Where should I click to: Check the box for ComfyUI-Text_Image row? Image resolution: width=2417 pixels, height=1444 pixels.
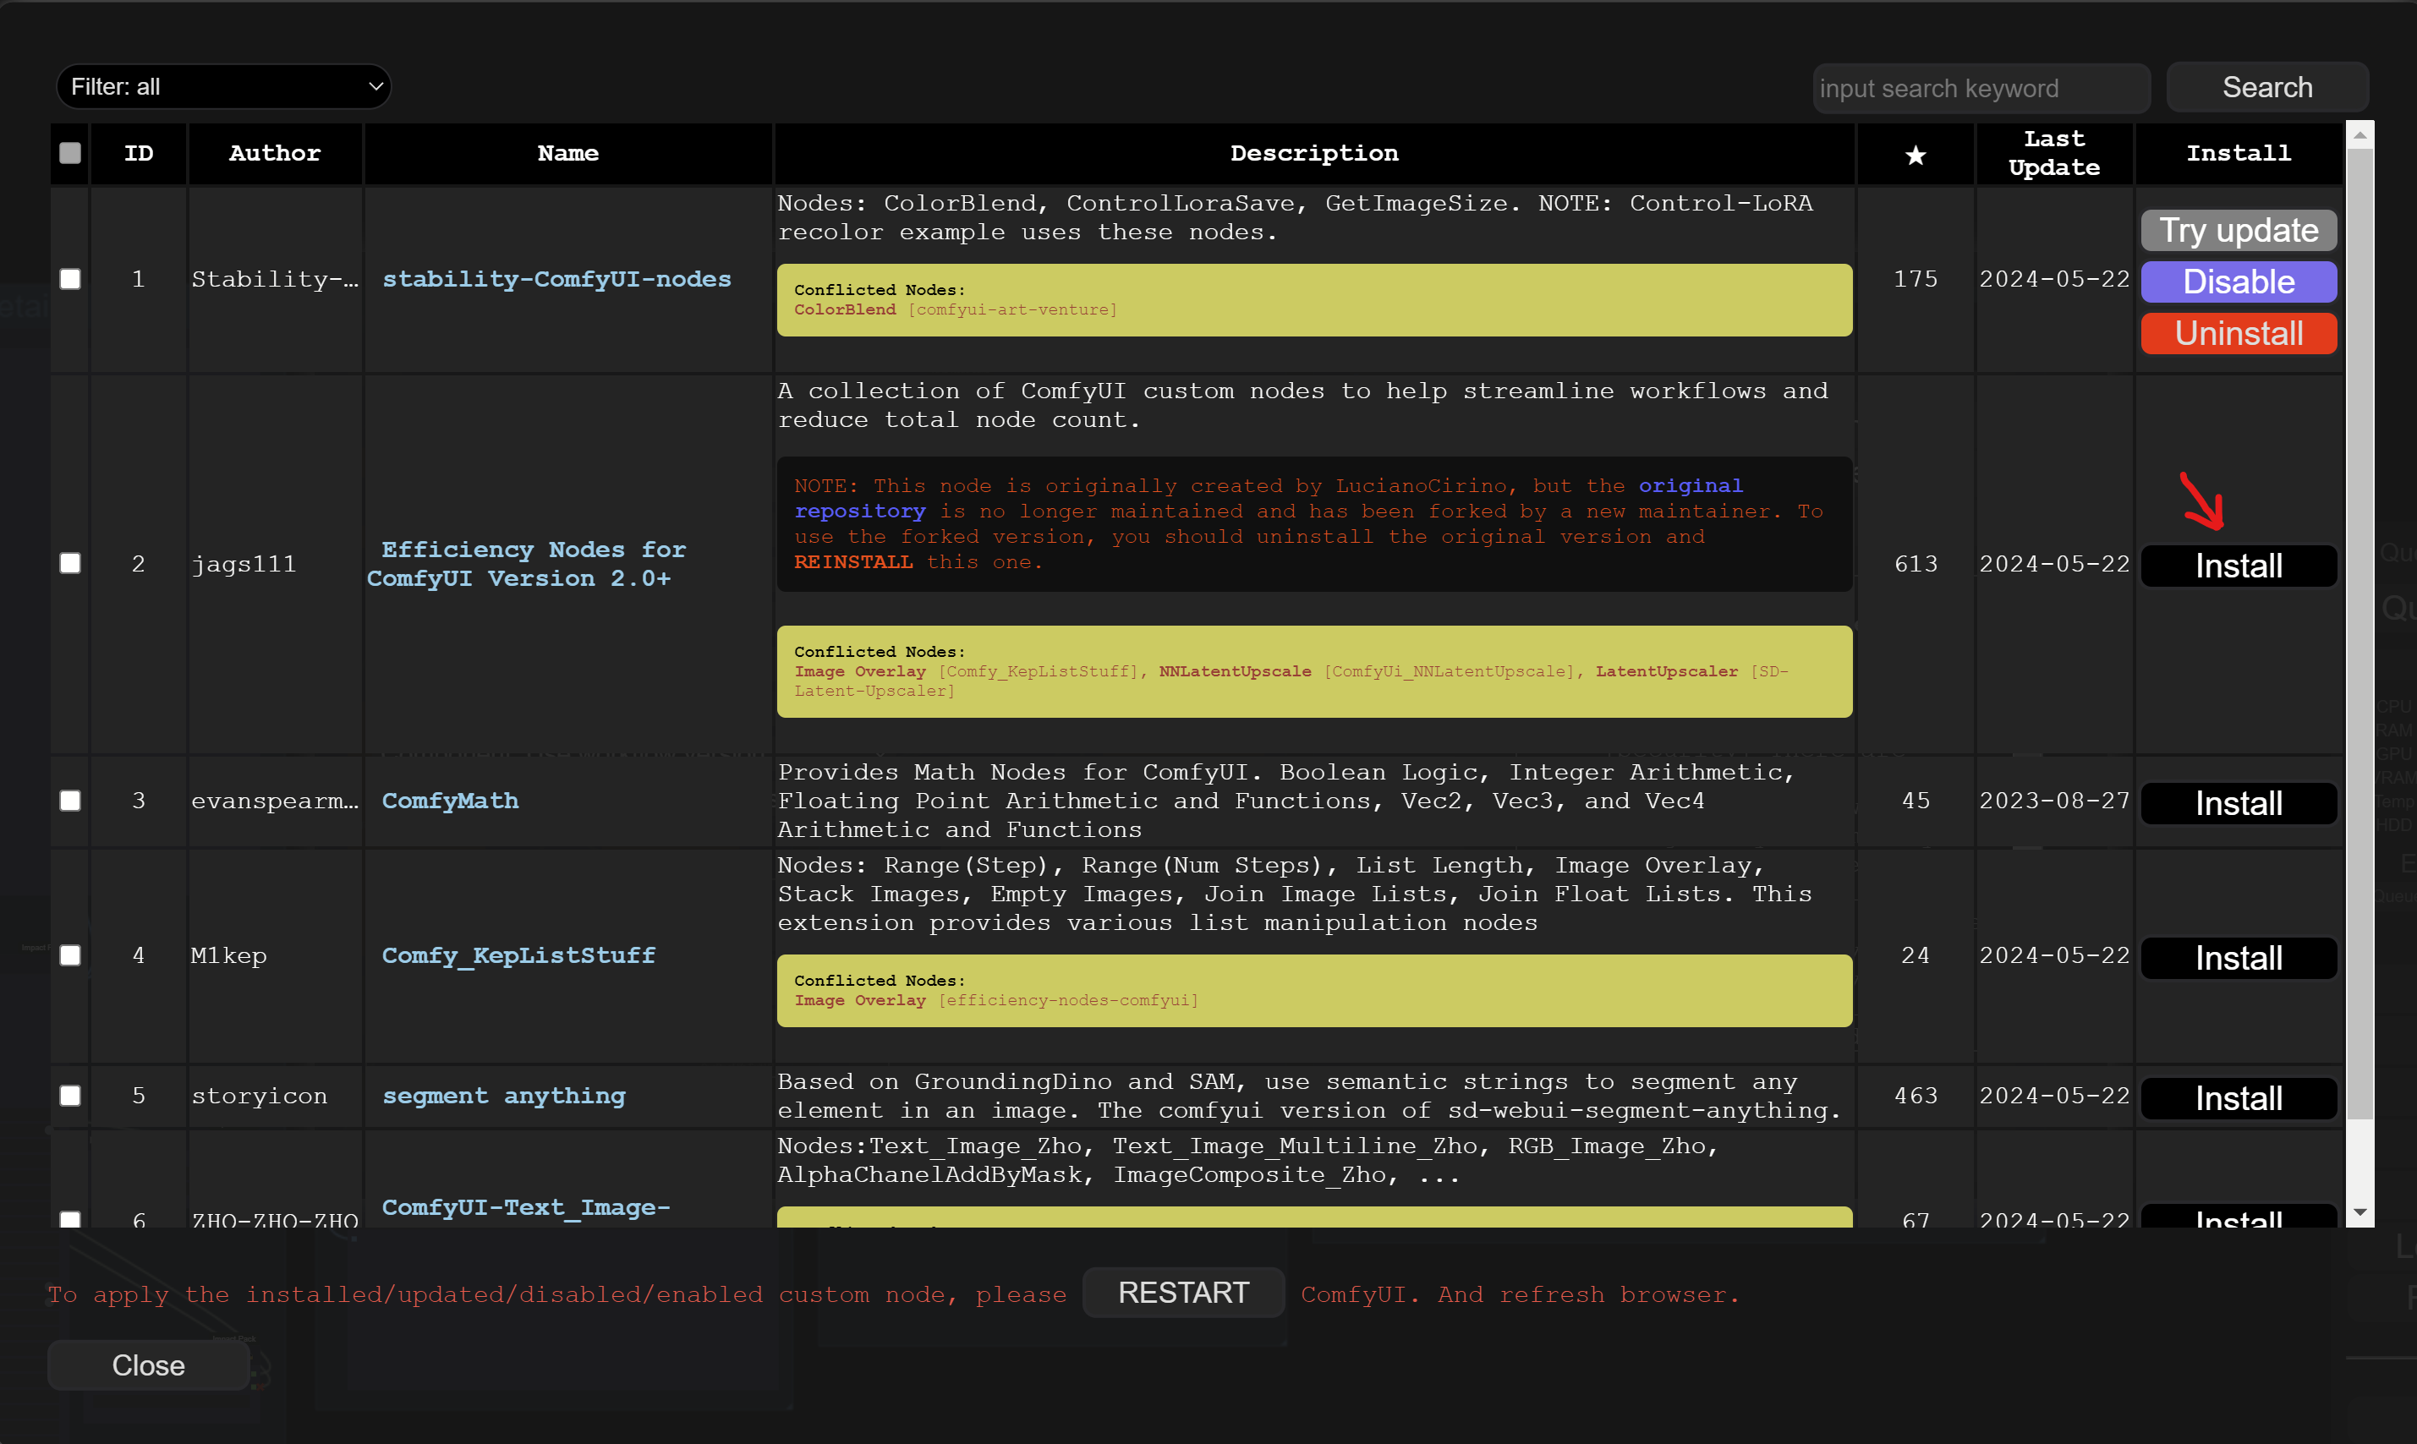pyautogui.click(x=70, y=1218)
